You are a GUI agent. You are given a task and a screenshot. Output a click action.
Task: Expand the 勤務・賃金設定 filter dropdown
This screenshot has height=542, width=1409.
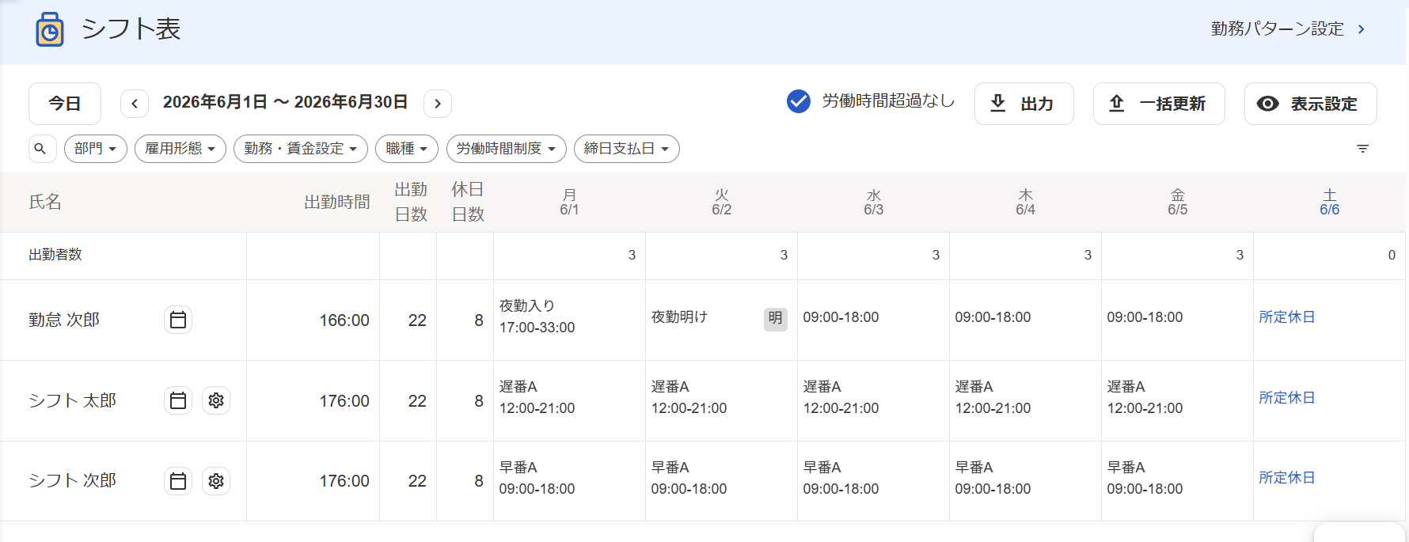coord(301,149)
